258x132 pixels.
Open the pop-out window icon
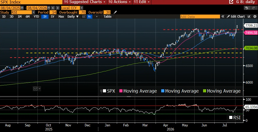[231, 2]
